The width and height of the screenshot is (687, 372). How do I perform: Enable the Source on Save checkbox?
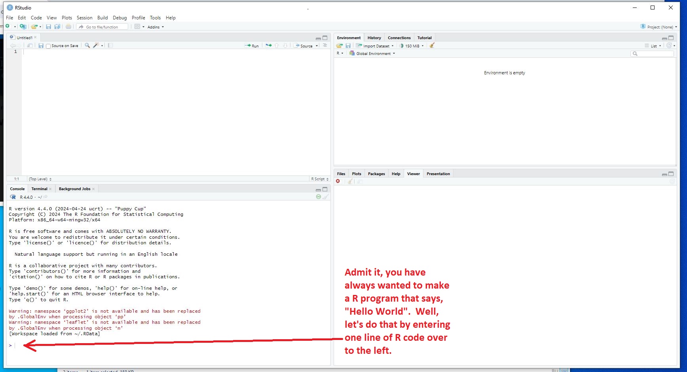click(48, 46)
